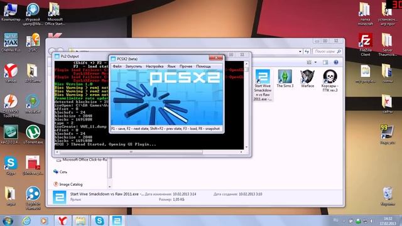Viewport: 402px width, 226px height.
Task: Open the Помощь menu in PCSX2
Action: (204, 67)
